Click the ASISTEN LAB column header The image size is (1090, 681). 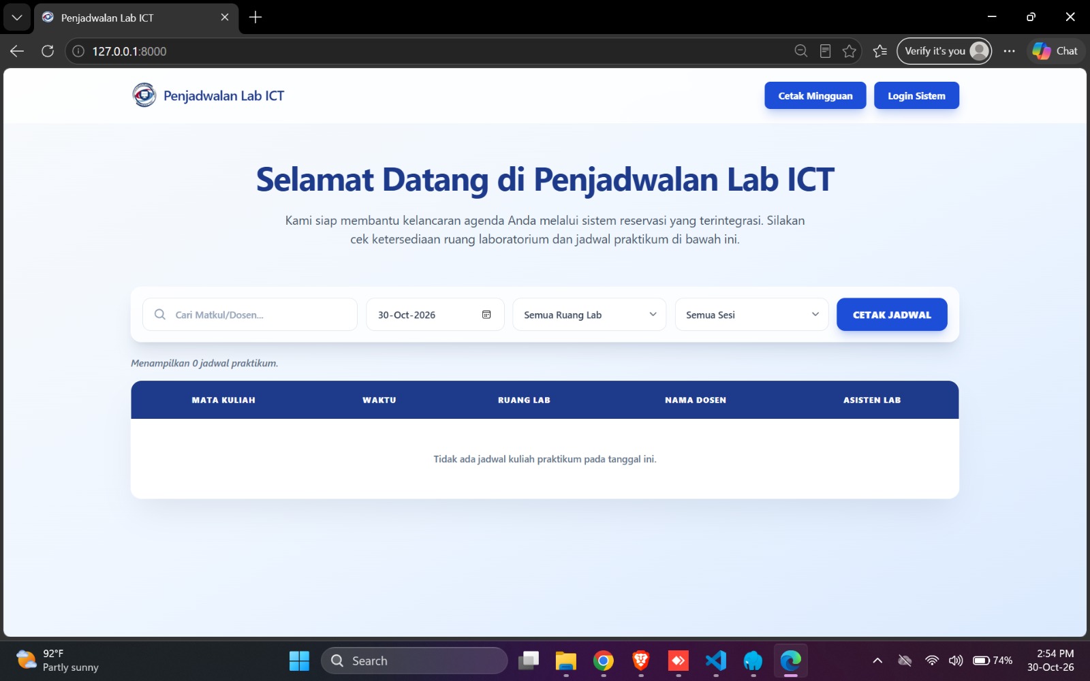click(872, 400)
